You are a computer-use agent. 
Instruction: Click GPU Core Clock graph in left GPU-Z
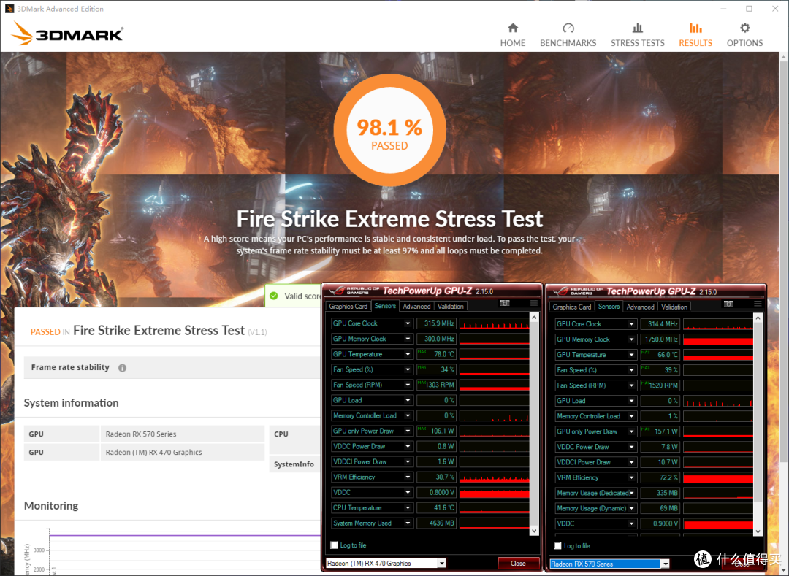494,323
